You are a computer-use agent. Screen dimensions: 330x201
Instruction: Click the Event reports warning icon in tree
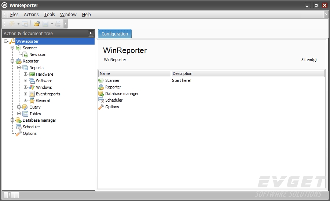tap(32, 94)
